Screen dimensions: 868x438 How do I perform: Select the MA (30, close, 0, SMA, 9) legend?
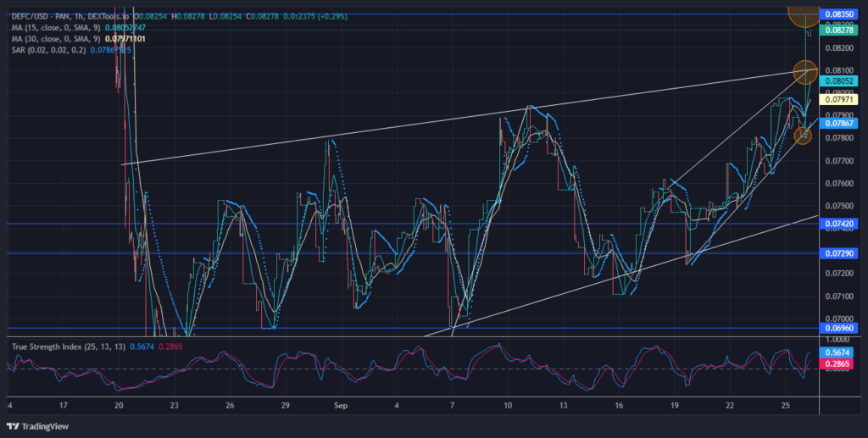tap(56, 39)
